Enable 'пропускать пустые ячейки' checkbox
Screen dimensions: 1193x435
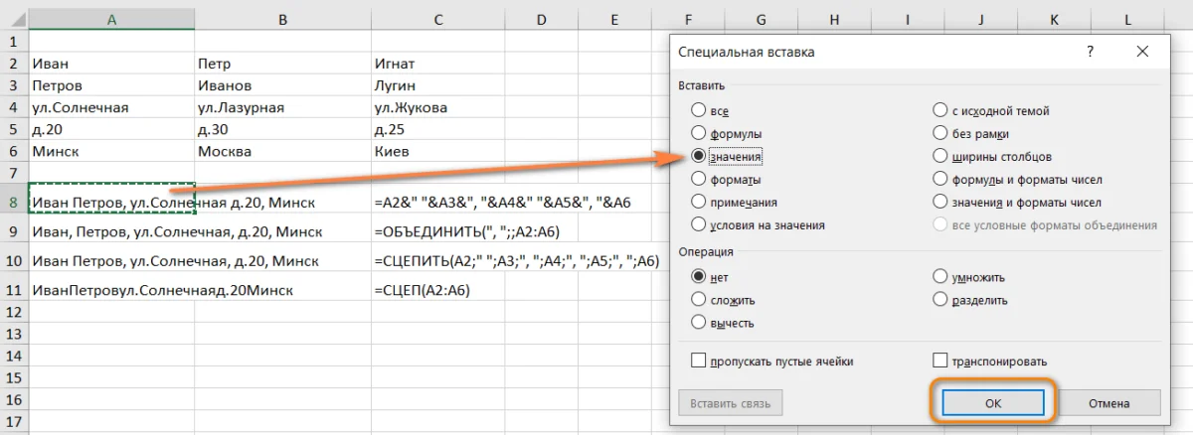pyautogui.click(x=699, y=362)
